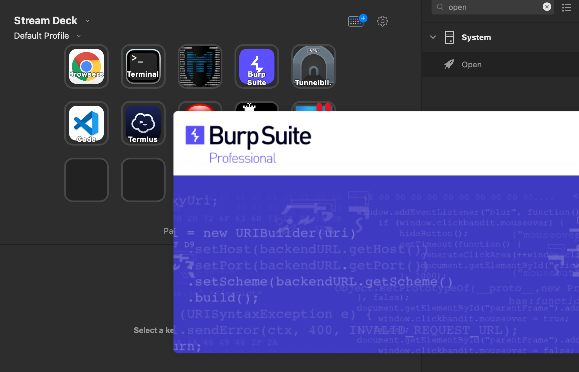Open the Default Profile dropdown
Image resolution: width=579 pixels, height=372 pixels.
[79, 36]
